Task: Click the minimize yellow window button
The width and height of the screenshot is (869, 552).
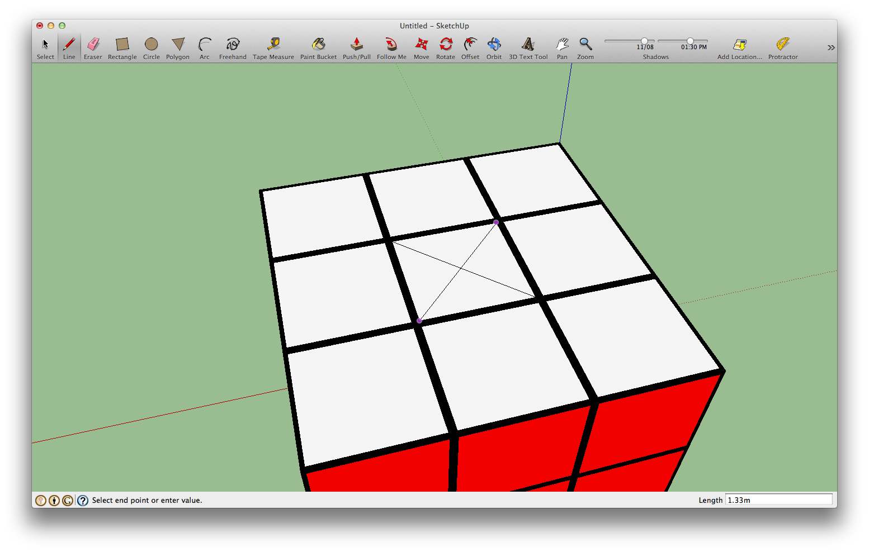Action: [x=51, y=26]
